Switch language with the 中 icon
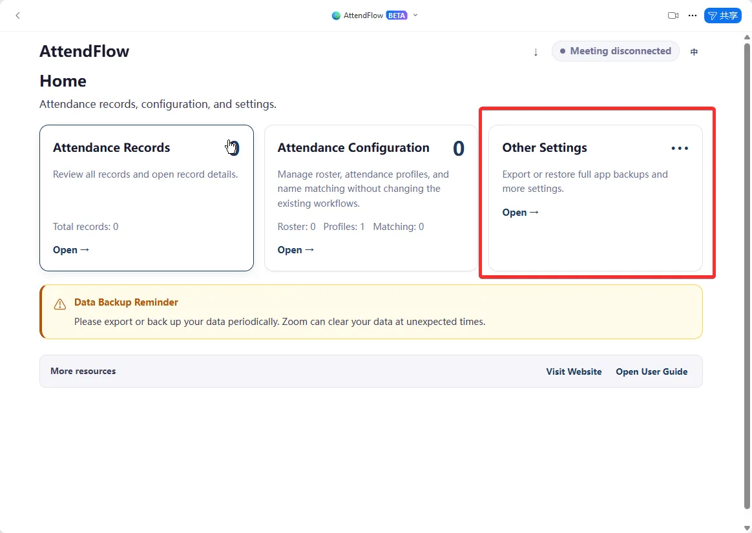752x533 pixels. click(694, 52)
